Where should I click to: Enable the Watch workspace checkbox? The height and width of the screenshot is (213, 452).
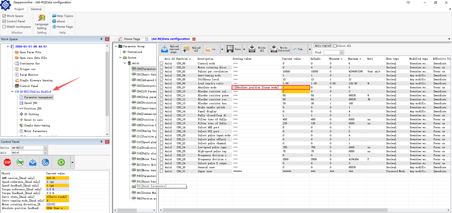[x=4, y=27]
